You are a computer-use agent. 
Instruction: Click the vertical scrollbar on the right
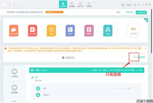coord(151,31)
